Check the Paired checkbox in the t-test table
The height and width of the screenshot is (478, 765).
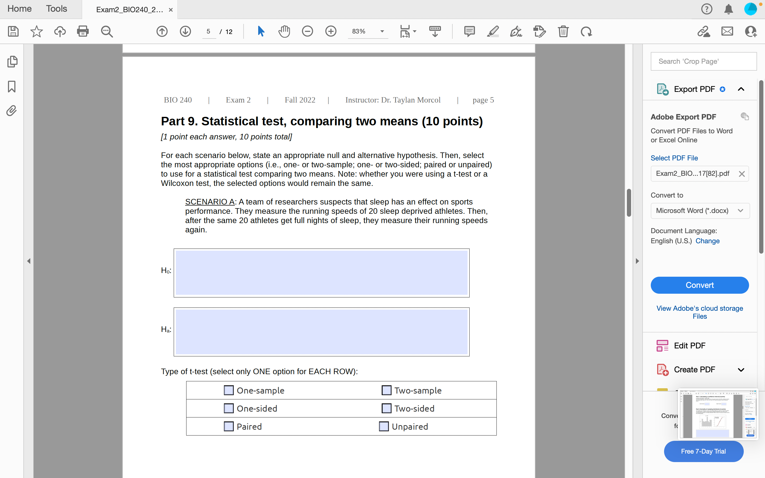(x=228, y=426)
